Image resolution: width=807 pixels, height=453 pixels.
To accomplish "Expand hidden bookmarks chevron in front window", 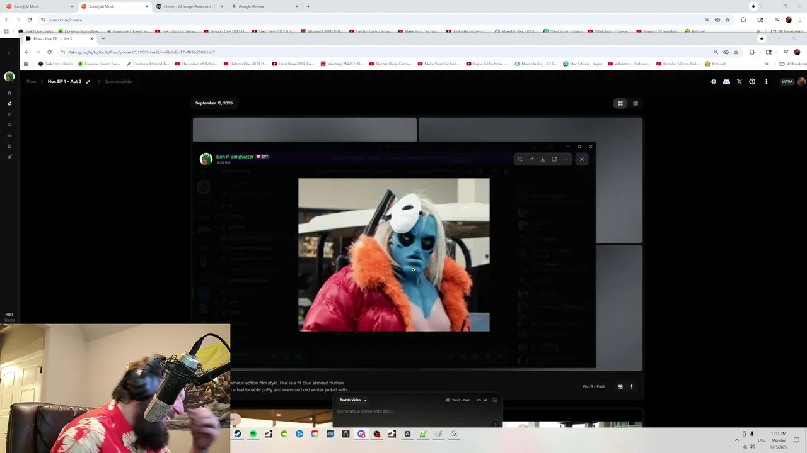I will click(767, 64).
